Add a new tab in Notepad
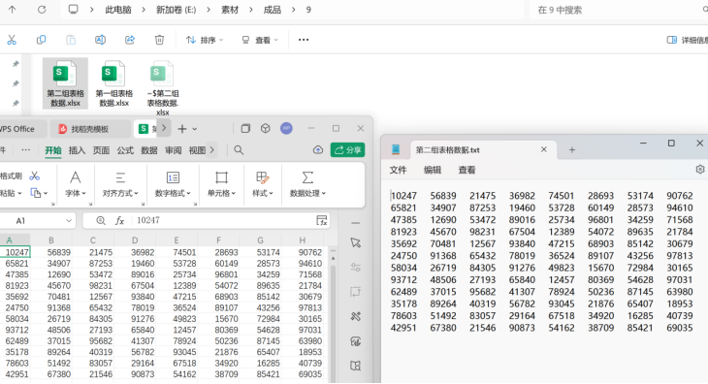 point(571,149)
